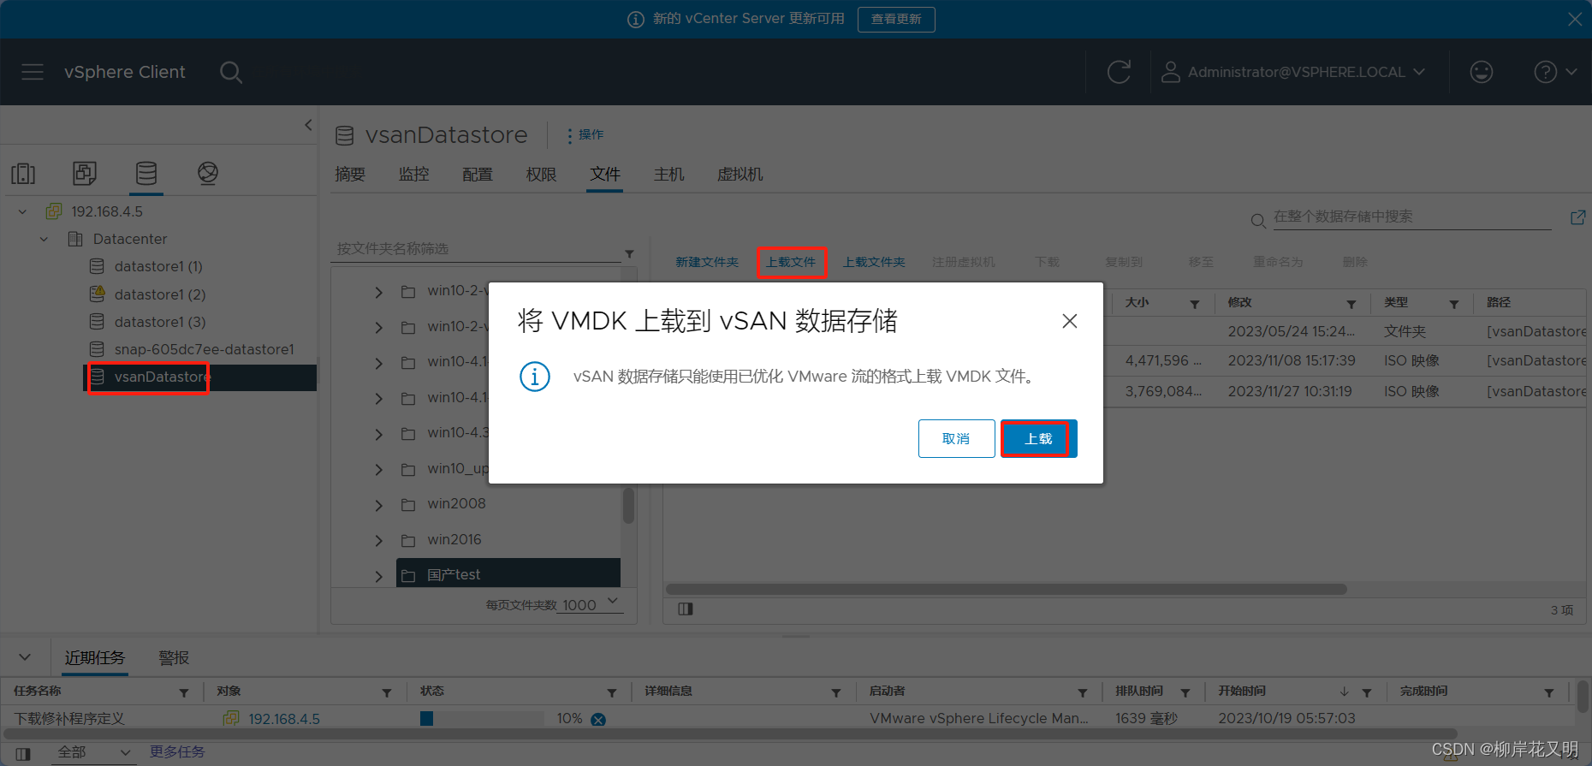Select datastore1 (2) in tree
The image size is (1592, 766).
point(160,294)
